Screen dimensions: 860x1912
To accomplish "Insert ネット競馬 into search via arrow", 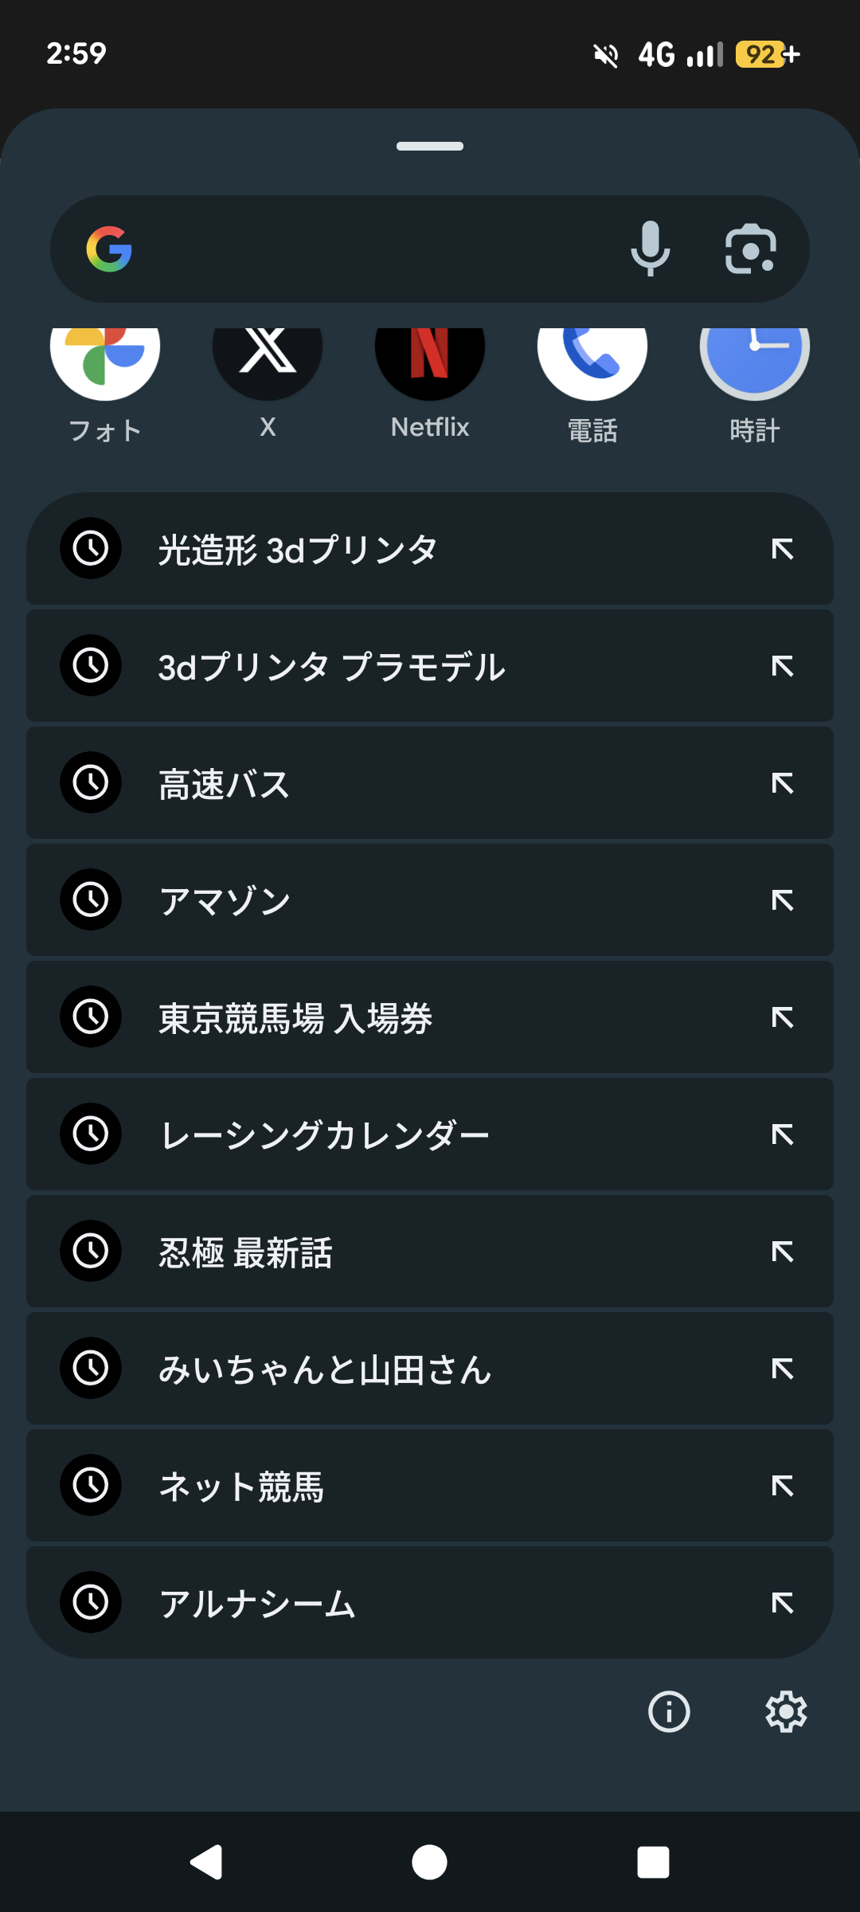I will 782,1486.
